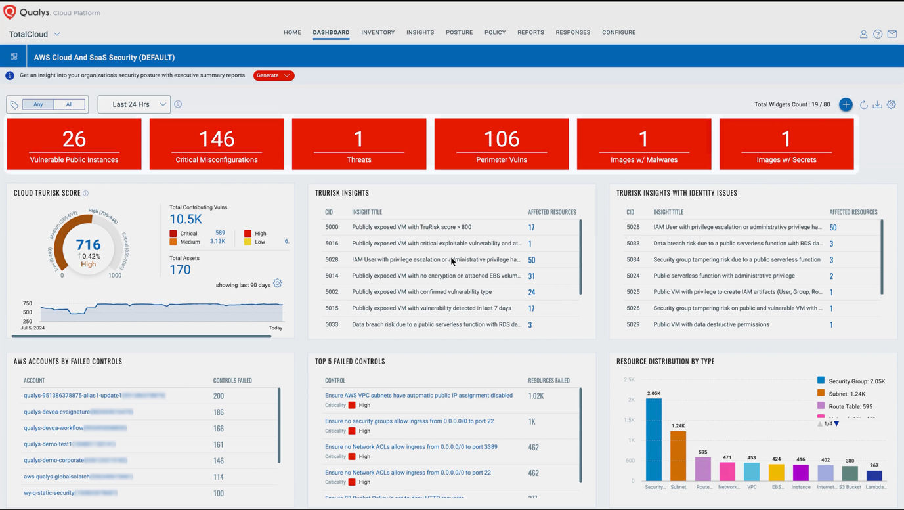
Task: Click info icon next to time range
Action: click(178, 104)
